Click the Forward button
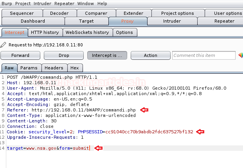 click(x=20, y=55)
